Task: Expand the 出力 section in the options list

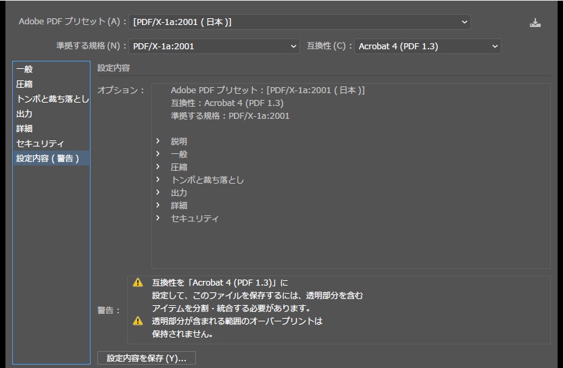Action: point(157,192)
